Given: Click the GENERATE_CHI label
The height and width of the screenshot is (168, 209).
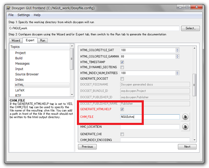Looking at the screenshot, I should (x=91, y=134).
